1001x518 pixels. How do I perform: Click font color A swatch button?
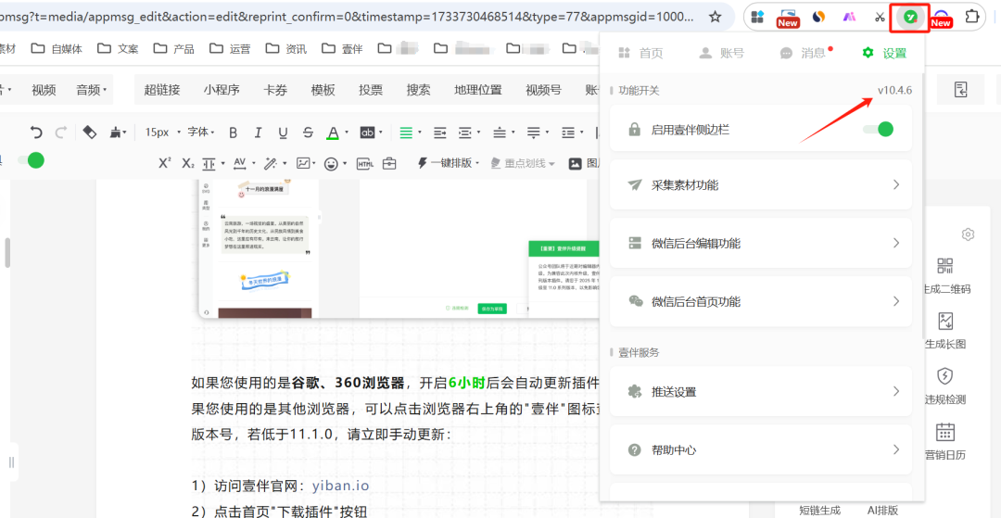pyautogui.click(x=333, y=133)
